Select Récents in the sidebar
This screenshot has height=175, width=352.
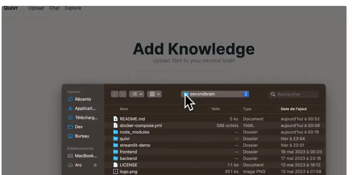tap(82, 99)
